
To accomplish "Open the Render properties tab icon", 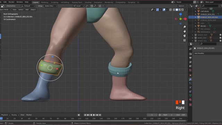I will coord(190,54).
